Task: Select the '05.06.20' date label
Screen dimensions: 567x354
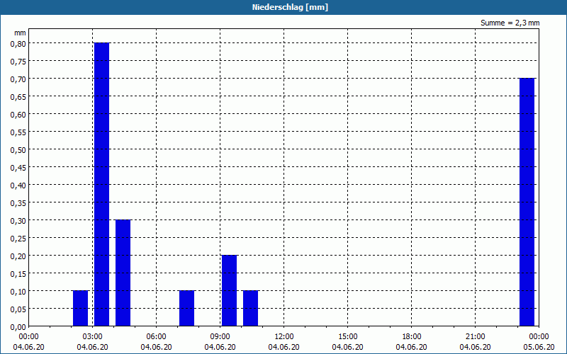Action: pyautogui.click(x=539, y=347)
